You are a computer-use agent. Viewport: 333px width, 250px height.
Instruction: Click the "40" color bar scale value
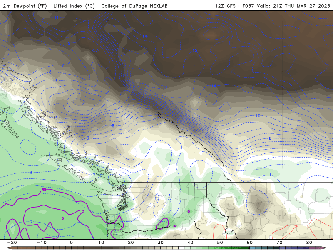[190, 242]
